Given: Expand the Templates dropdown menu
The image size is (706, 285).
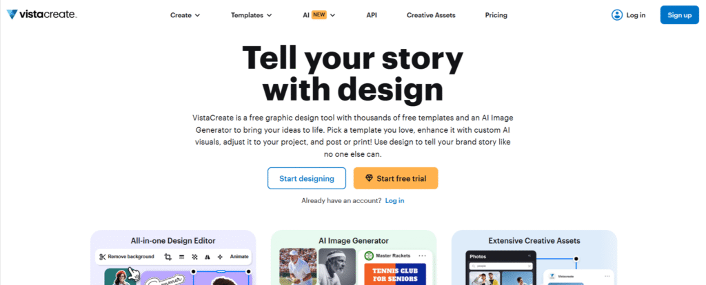Looking at the screenshot, I should tap(251, 15).
